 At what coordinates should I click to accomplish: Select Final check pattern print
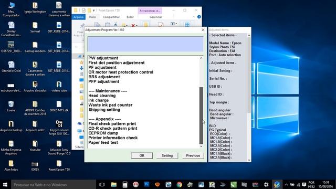[x=112, y=124]
